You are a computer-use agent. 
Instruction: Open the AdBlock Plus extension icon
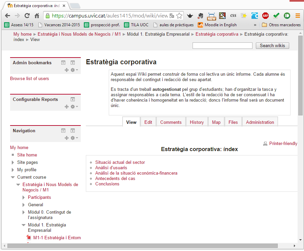click(265, 15)
